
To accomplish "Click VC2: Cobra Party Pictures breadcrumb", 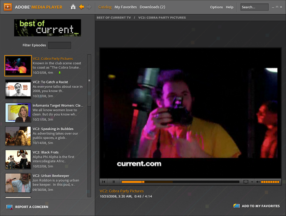I will pyautogui.click(x=162, y=18).
